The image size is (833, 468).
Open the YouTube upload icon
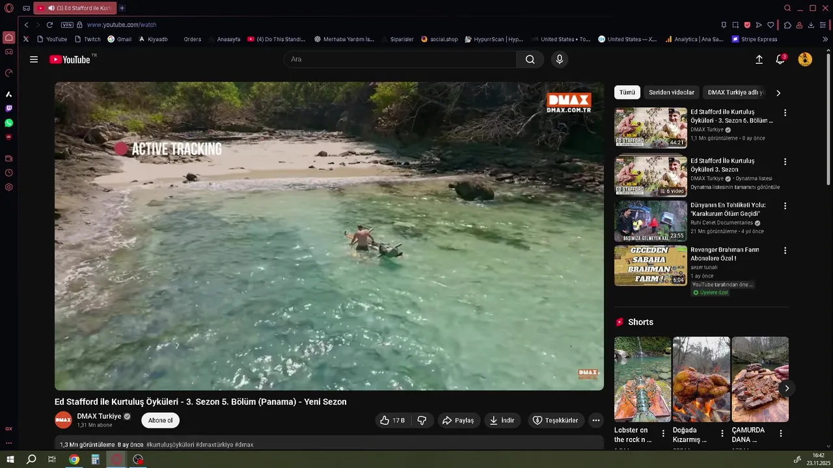(x=759, y=59)
